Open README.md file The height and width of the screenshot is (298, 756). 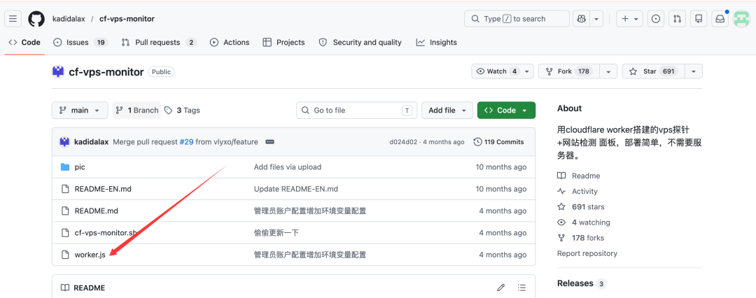[x=97, y=211]
